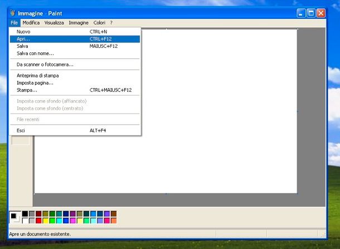Click the File menu in the menu bar

pyautogui.click(x=14, y=23)
